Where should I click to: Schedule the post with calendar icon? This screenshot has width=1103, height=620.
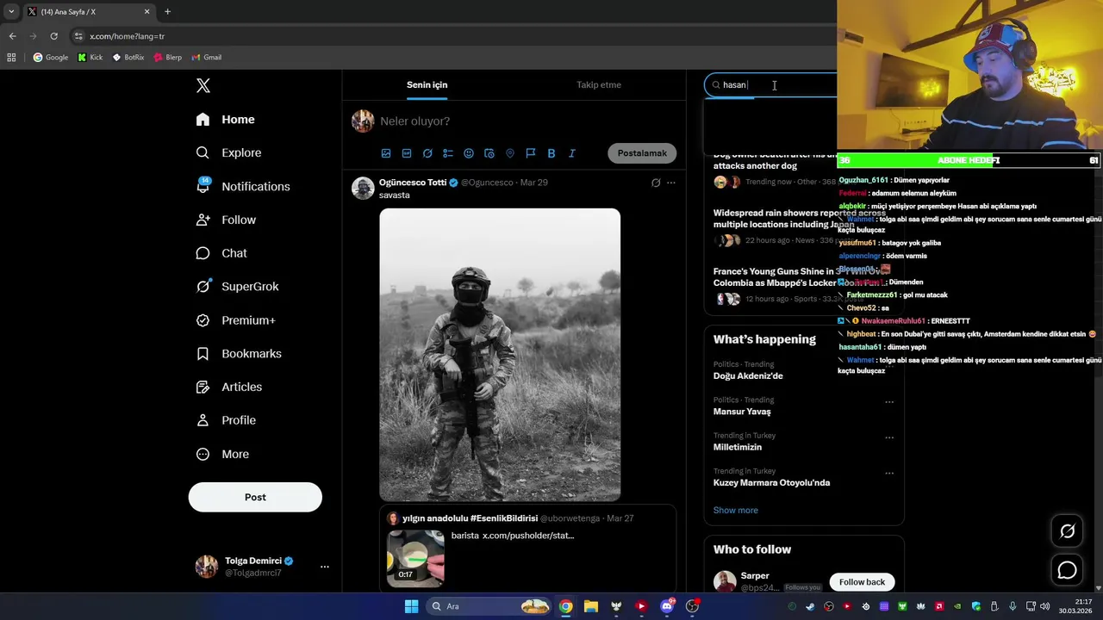coord(489,153)
